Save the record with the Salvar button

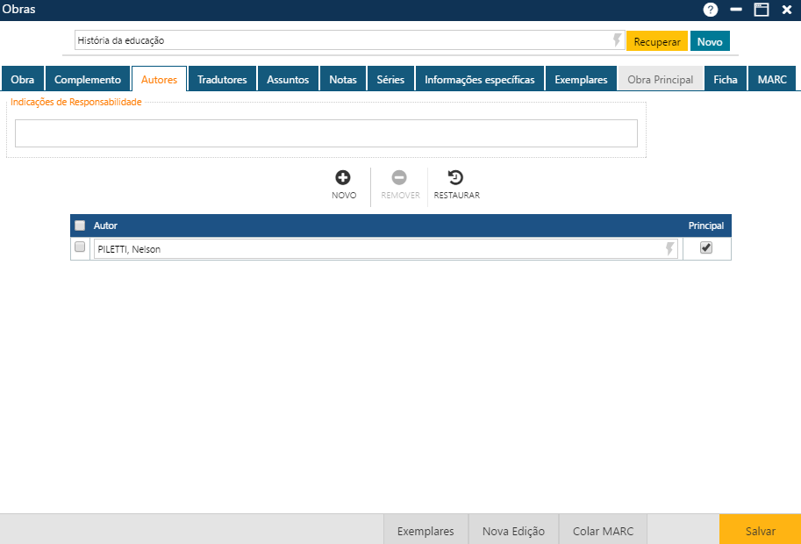(x=760, y=530)
